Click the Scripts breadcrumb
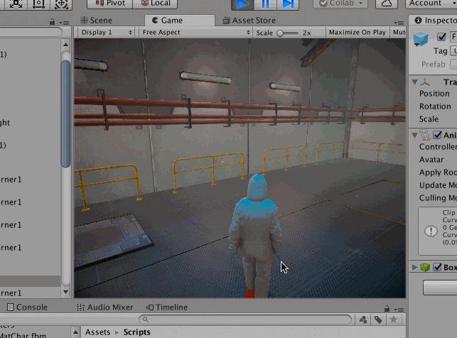Image resolution: width=457 pixels, height=338 pixels. pyautogui.click(x=136, y=332)
